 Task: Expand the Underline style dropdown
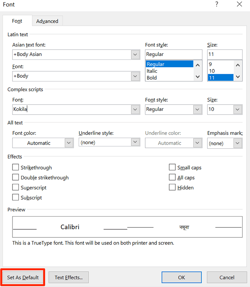(x=136, y=142)
